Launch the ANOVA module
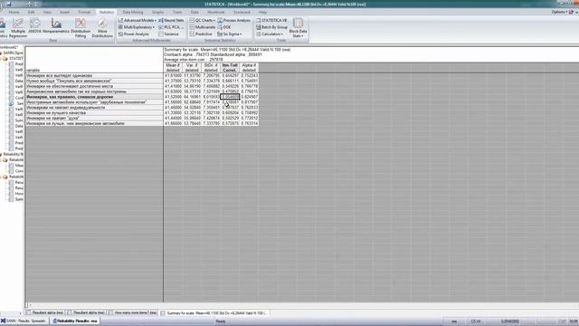The width and height of the screenshot is (579, 326). click(x=35, y=26)
